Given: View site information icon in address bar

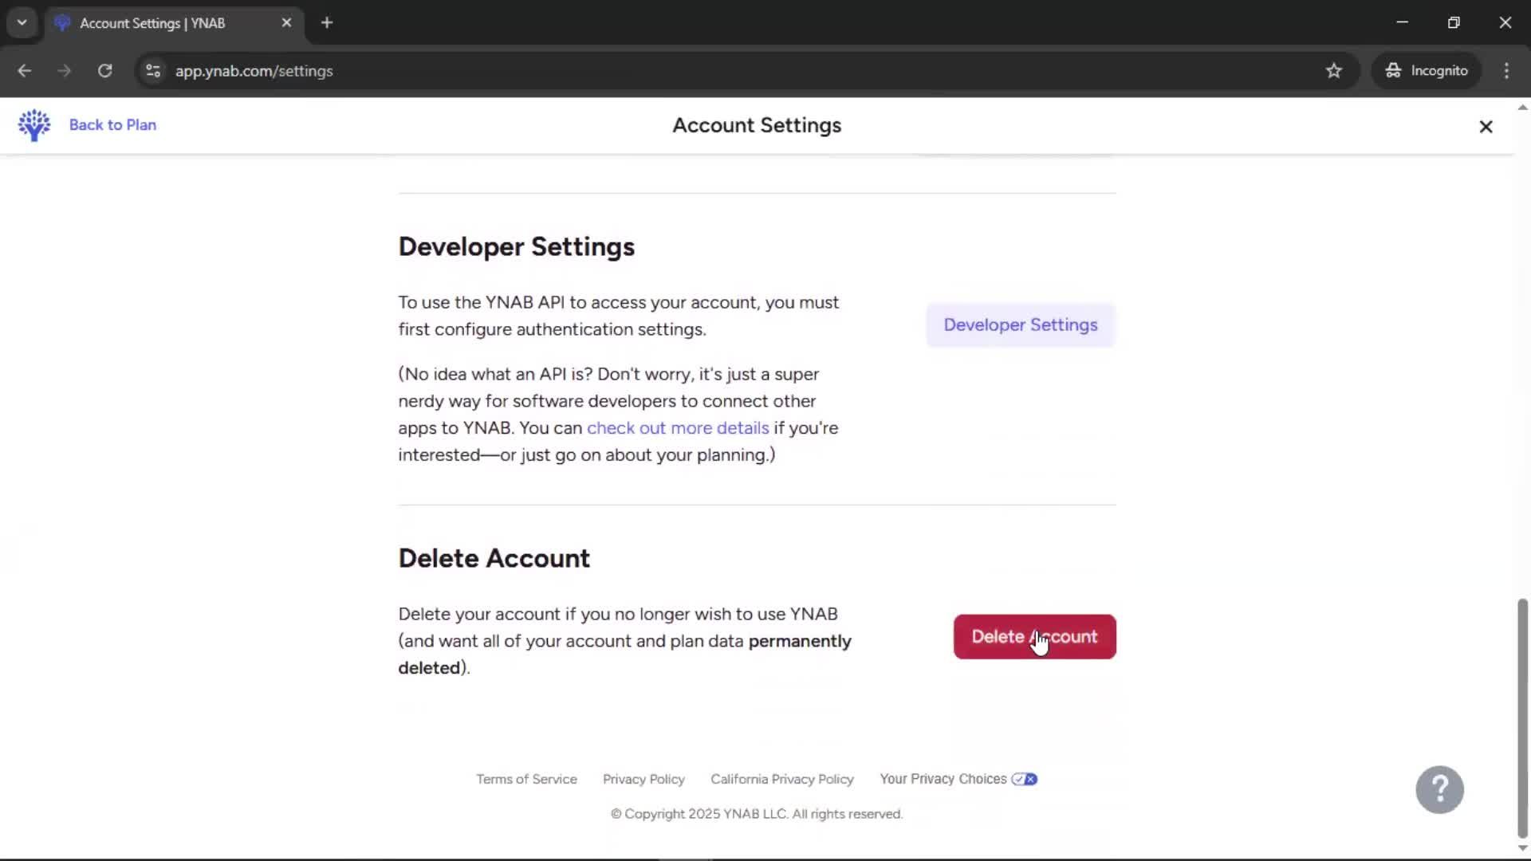Looking at the screenshot, I should (x=153, y=71).
